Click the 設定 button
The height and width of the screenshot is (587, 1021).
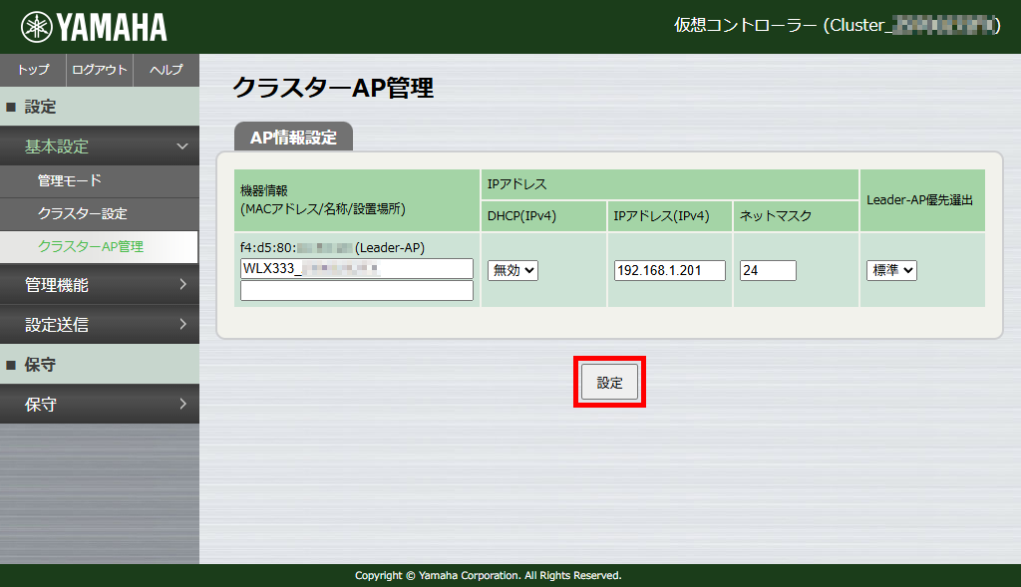(609, 382)
